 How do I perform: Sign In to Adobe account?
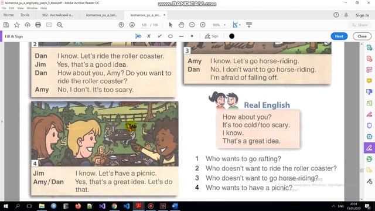click(362, 15)
